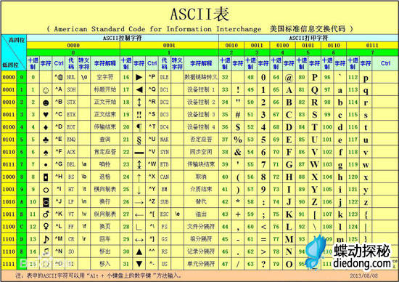The image size is (399, 282).
Task: Select the single music note for decimal 13
Action: [46, 239]
